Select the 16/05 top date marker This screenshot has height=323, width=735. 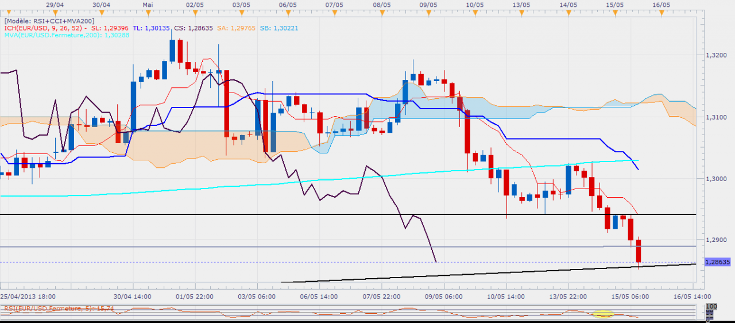pyautogui.click(x=661, y=12)
